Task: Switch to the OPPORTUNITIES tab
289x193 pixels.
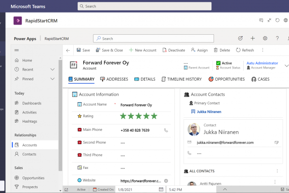Action: (x=226, y=79)
